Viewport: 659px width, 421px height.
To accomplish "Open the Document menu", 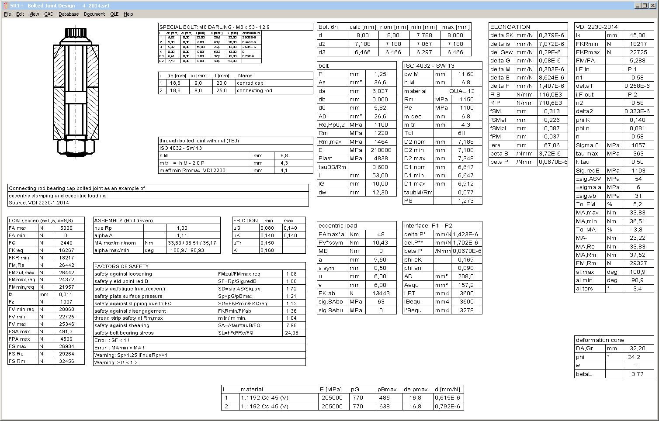I will pyautogui.click(x=94, y=14).
